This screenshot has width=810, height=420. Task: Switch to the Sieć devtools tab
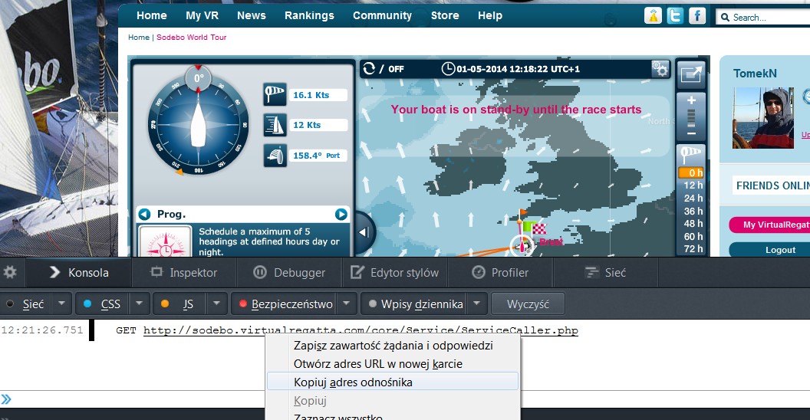[x=605, y=272]
